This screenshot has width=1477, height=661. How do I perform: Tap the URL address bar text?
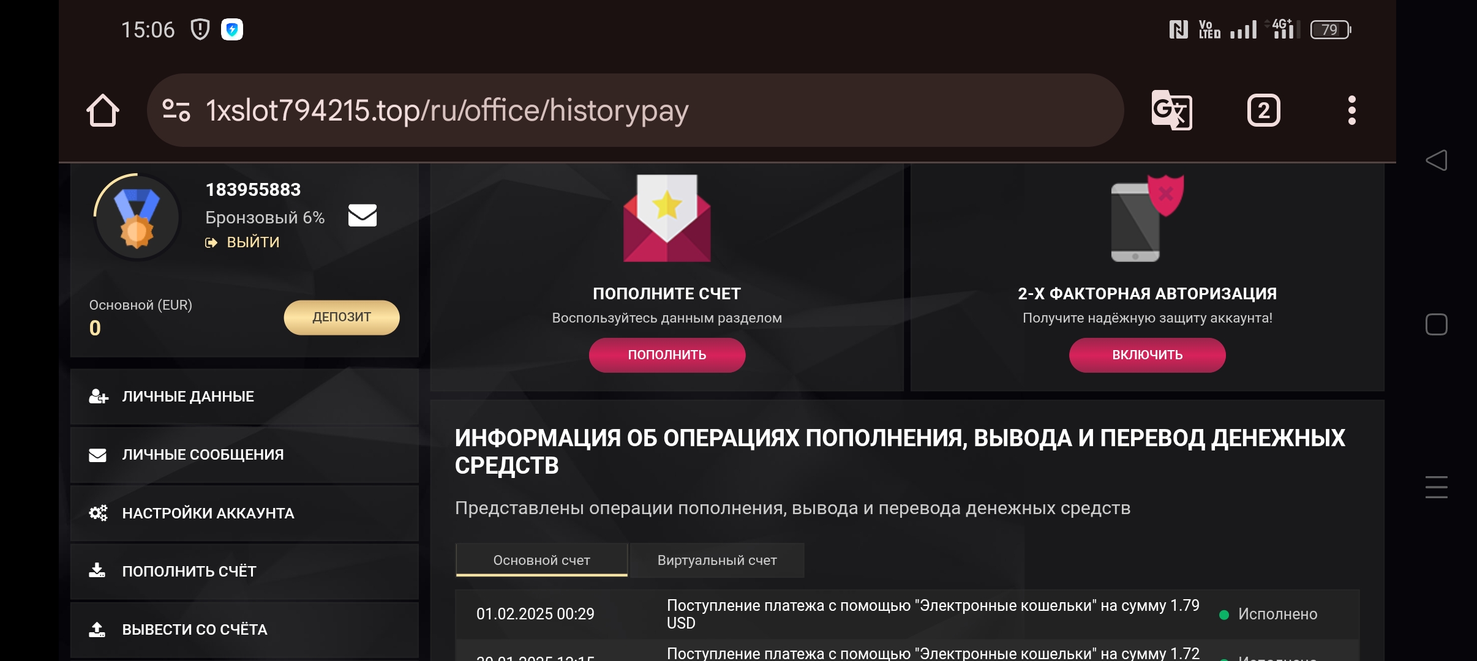tap(447, 111)
